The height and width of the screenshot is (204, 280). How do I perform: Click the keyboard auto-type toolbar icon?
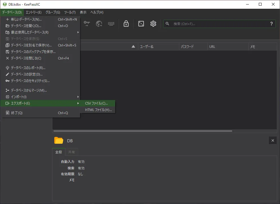coord(111,24)
